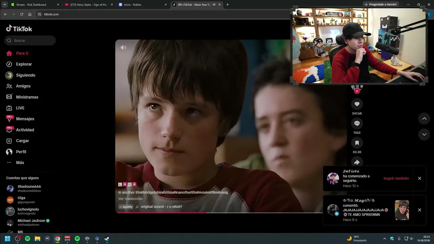Open the Amigos friends icon
The image size is (434, 244).
(x=9, y=86)
